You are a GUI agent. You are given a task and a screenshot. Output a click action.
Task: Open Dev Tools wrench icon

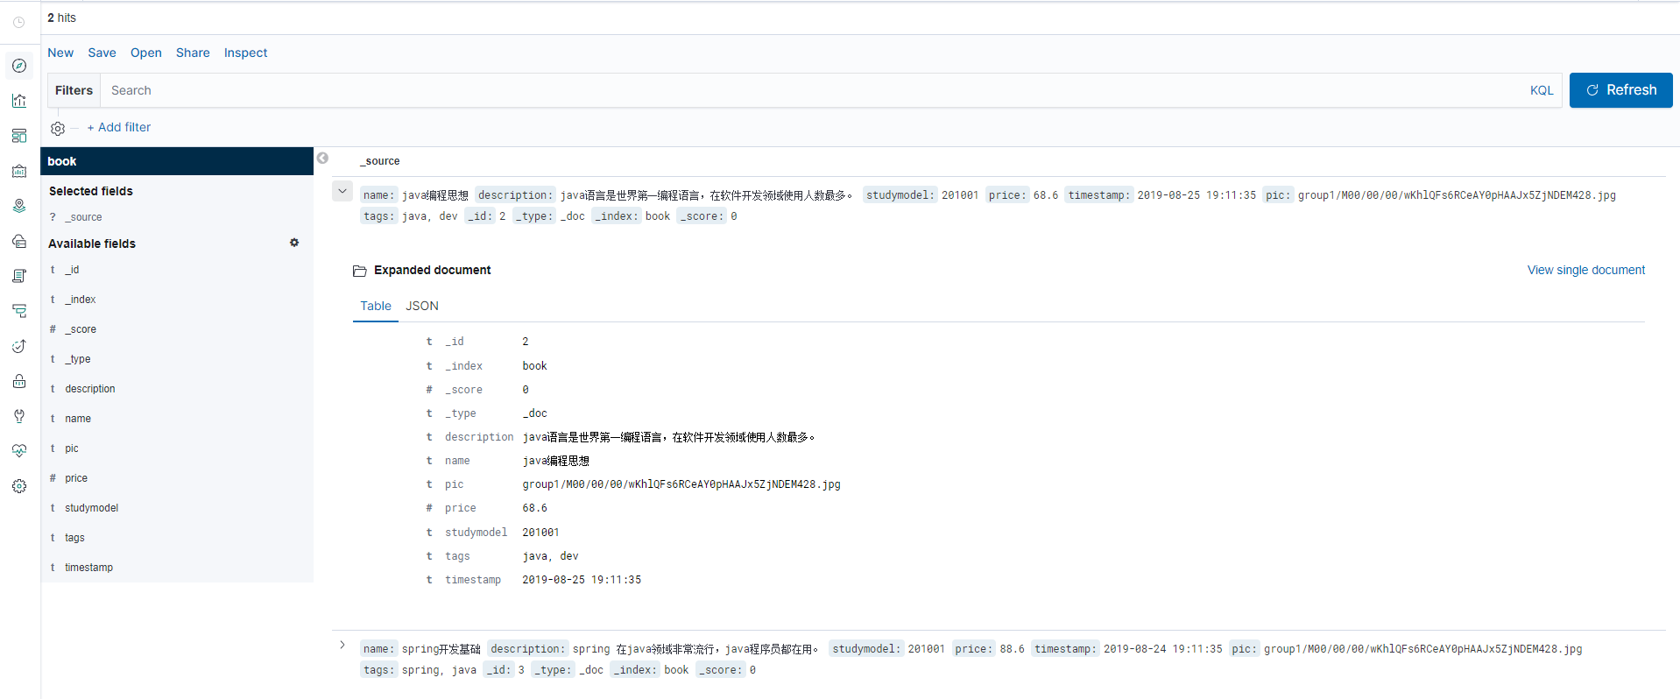(x=19, y=416)
